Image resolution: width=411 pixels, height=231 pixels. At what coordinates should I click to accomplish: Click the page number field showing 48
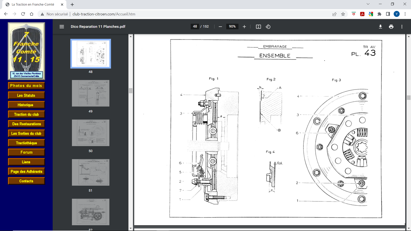(195, 27)
